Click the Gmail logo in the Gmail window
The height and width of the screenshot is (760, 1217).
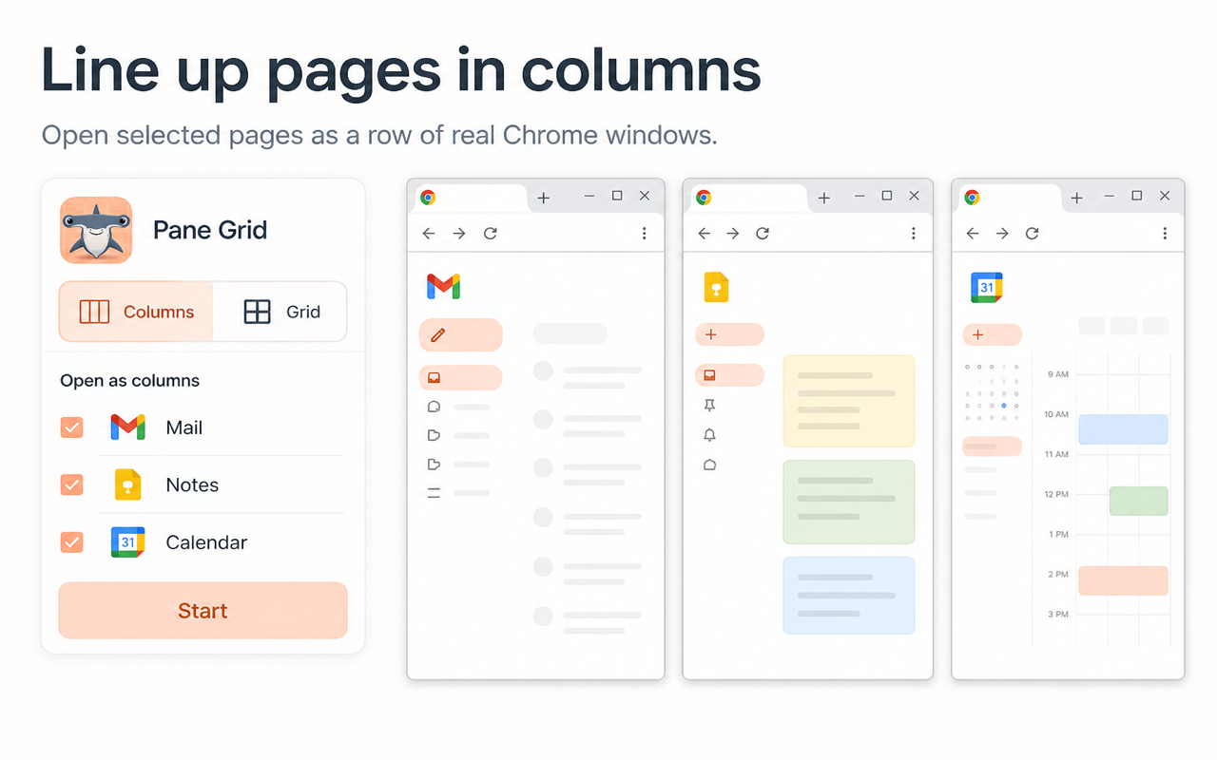pyautogui.click(x=443, y=286)
